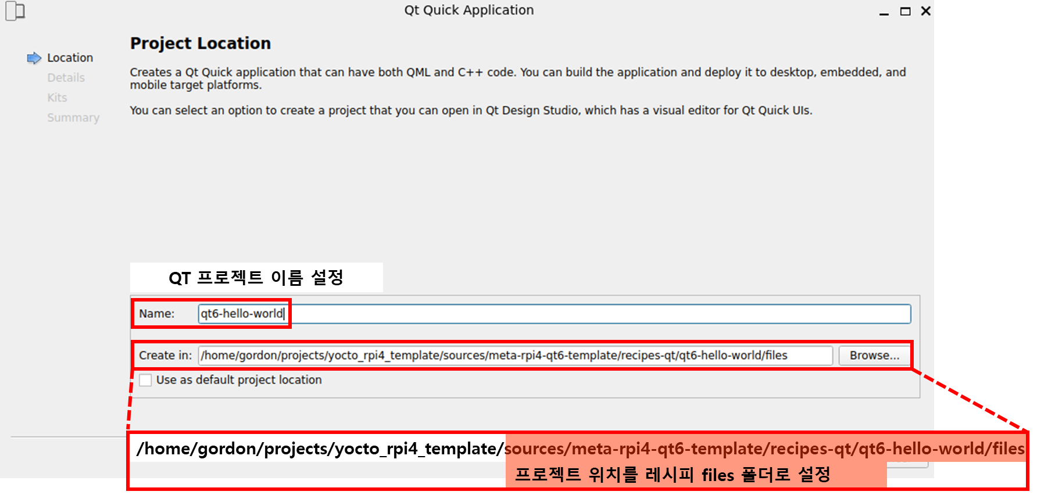Image resolution: width=1048 pixels, height=495 pixels.
Task: Close the Qt Quick Application wizard
Action: (x=926, y=11)
